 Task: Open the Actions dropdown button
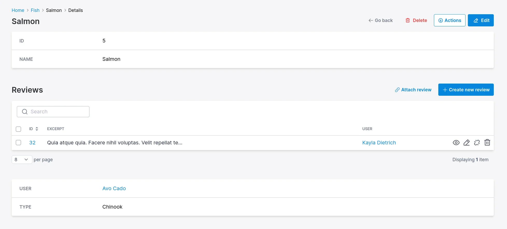449,20
